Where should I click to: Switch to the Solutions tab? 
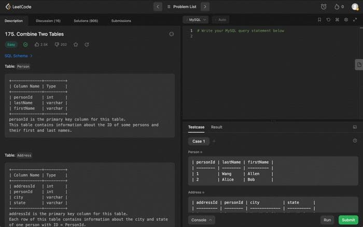(86, 21)
